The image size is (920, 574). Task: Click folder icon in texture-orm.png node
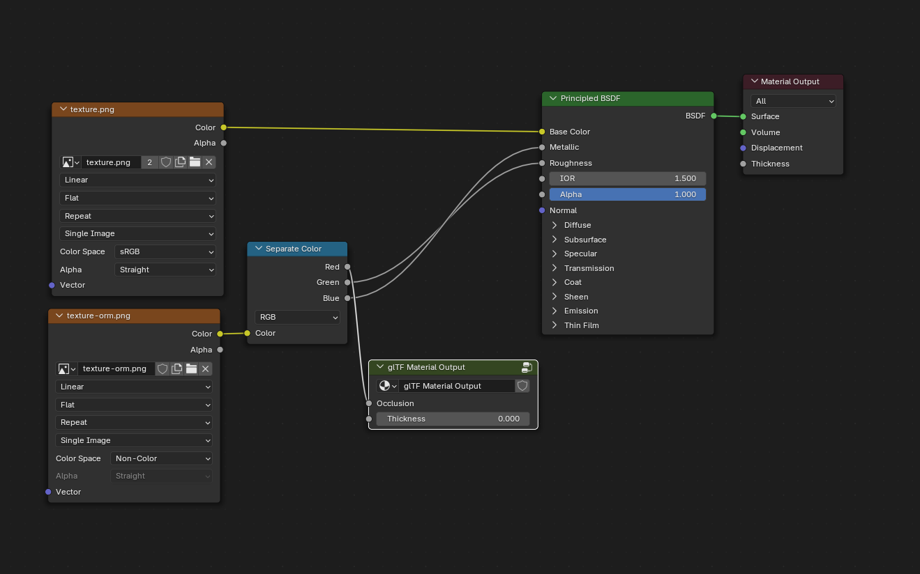tap(191, 369)
